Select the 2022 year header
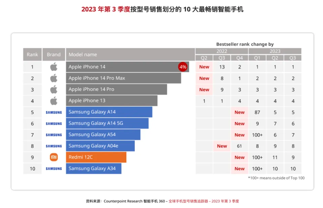The width and height of the screenshot is (323, 208). [x=221, y=51]
